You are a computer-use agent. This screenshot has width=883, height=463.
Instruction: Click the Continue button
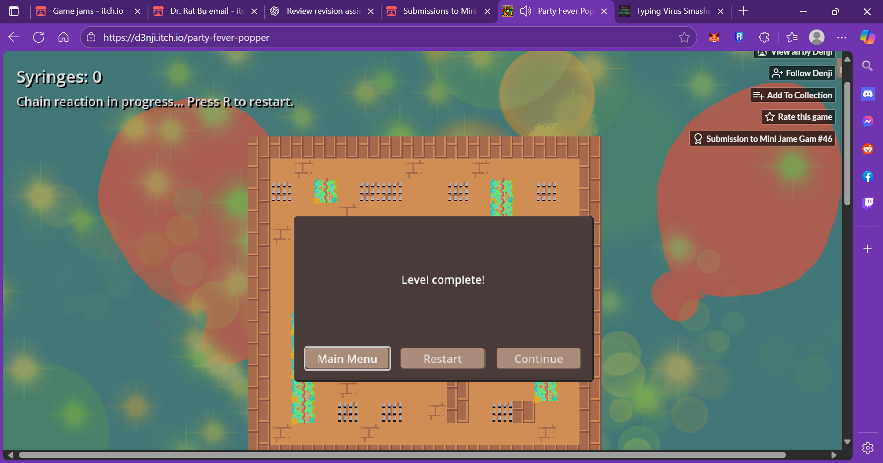[x=539, y=359]
